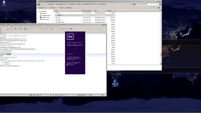This screenshot has height=113, width=201.
Task: Click the green Undo arrow in Notepad++
Action: pyautogui.click(x=19, y=29)
